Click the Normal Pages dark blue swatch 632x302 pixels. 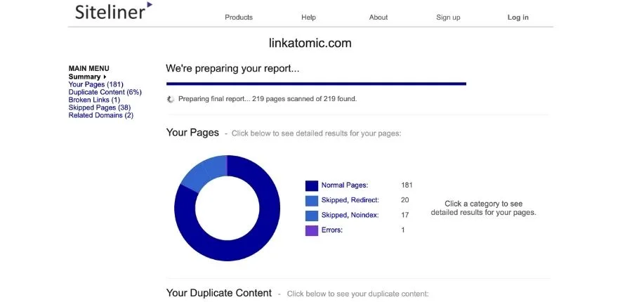(x=312, y=185)
